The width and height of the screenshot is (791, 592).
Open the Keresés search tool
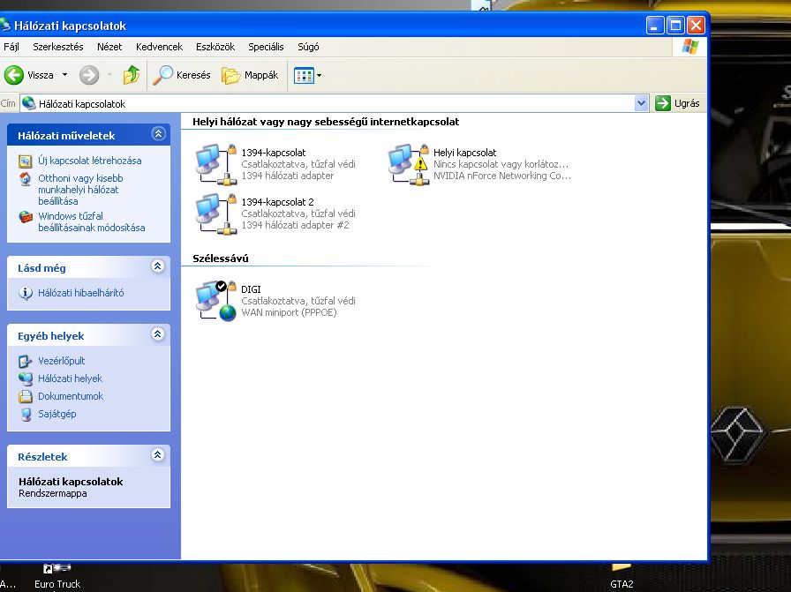pos(182,75)
